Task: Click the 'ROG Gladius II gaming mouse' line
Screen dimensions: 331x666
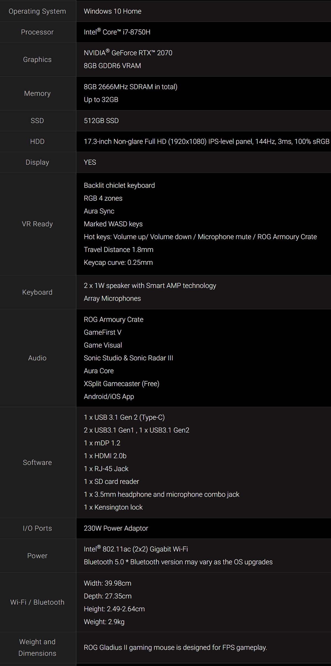Action: 175,647
